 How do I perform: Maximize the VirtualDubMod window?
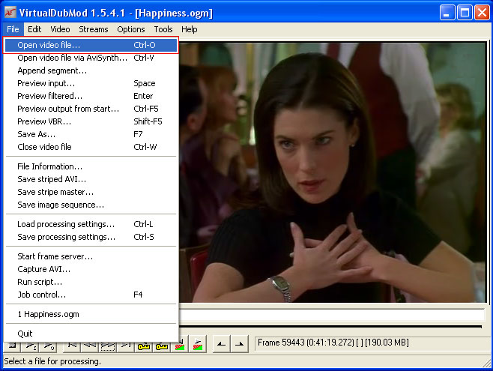tap(465, 13)
